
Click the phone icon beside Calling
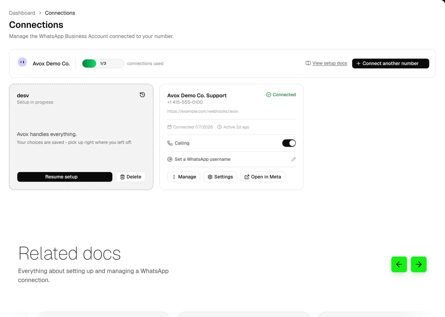coord(170,143)
